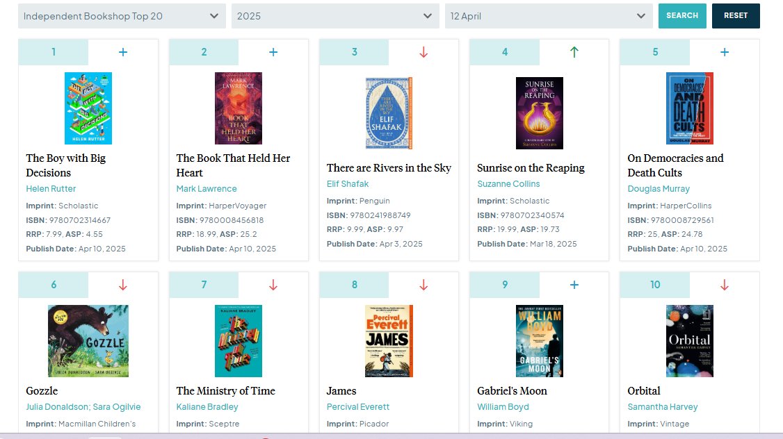Image resolution: width=783 pixels, height=439 pixels.
Task: Click the rank number 1 badge
Action: click(54, 52)
